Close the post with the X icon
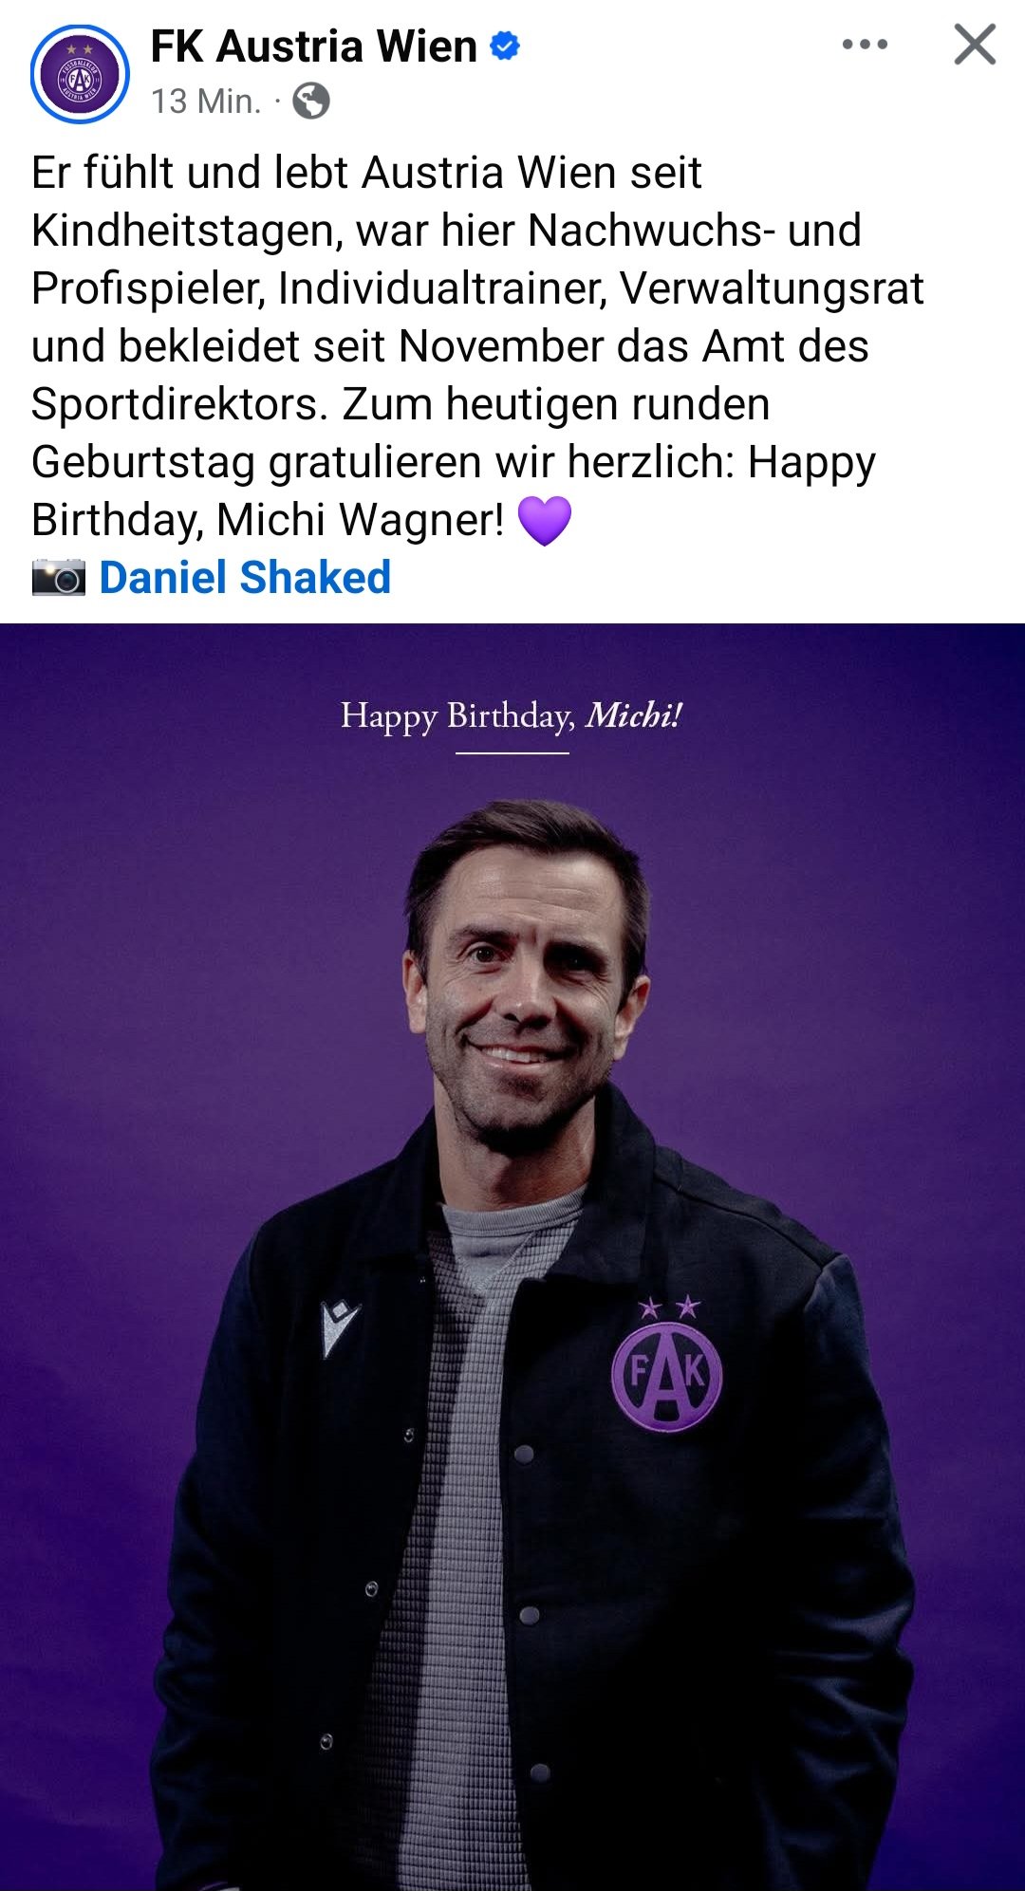The height and width of the screenshot is (1891, 1025). click(x=975, y=45)
